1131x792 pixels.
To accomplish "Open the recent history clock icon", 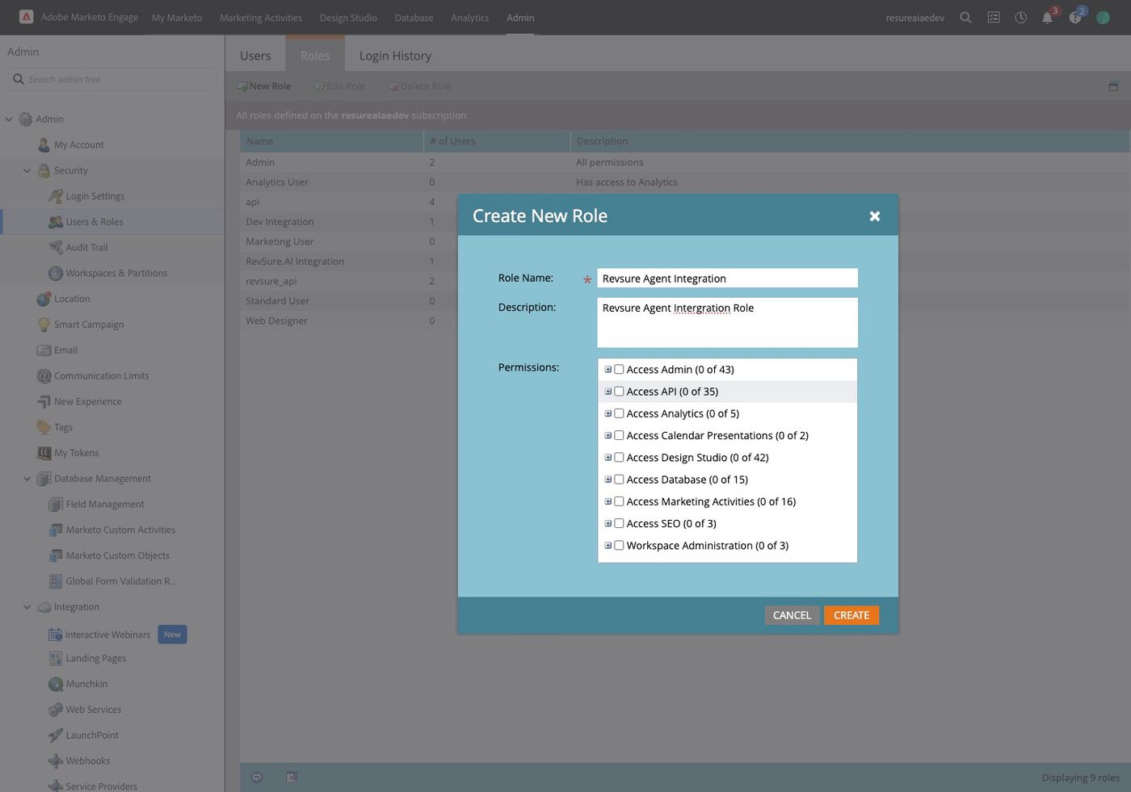I will pos(1021,18).
